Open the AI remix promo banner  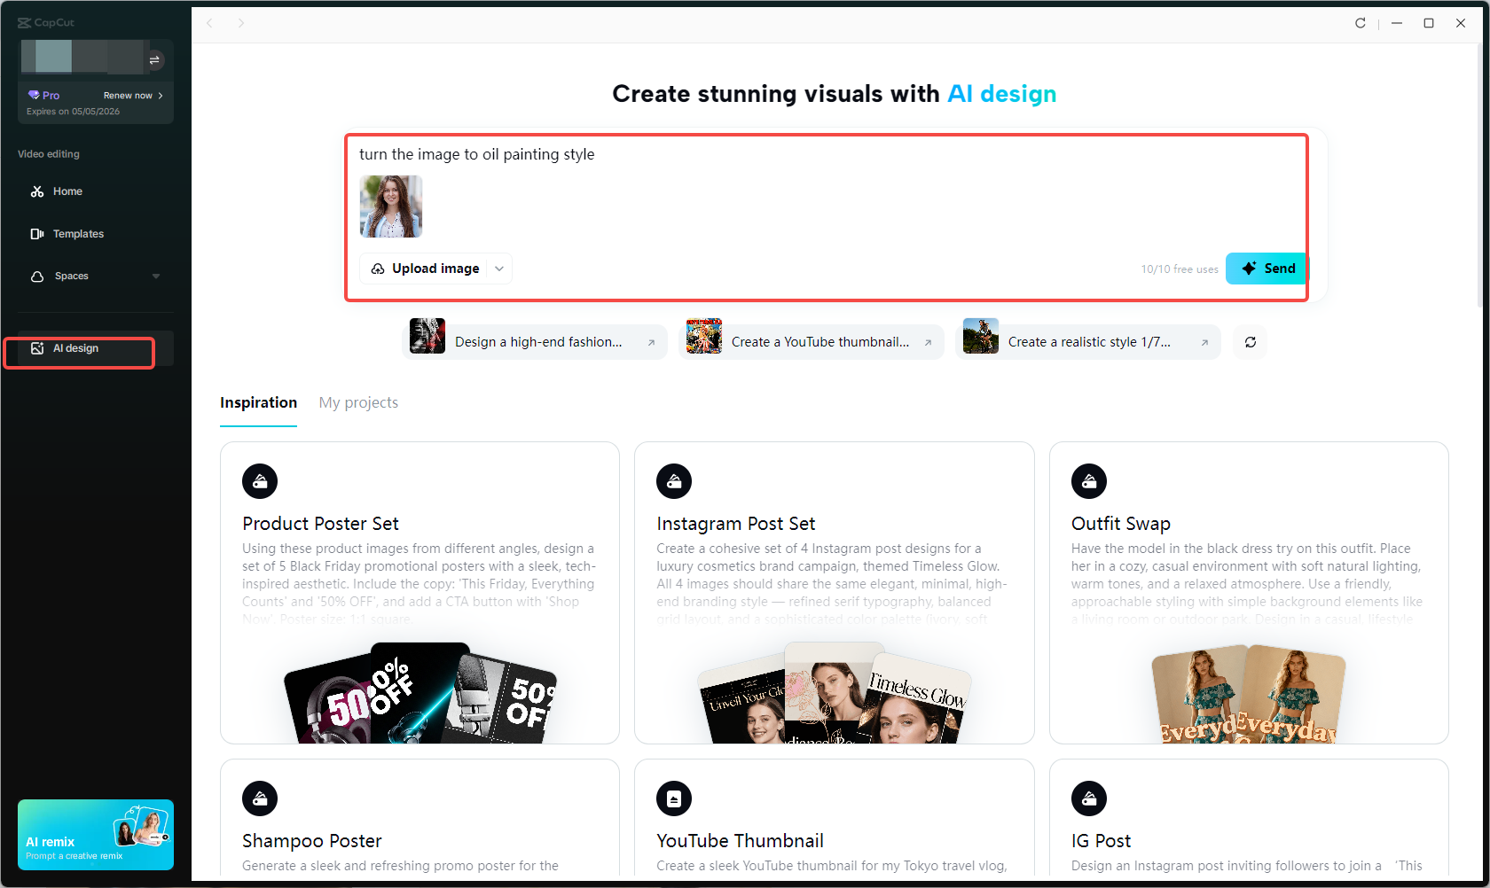pos(96,835)
